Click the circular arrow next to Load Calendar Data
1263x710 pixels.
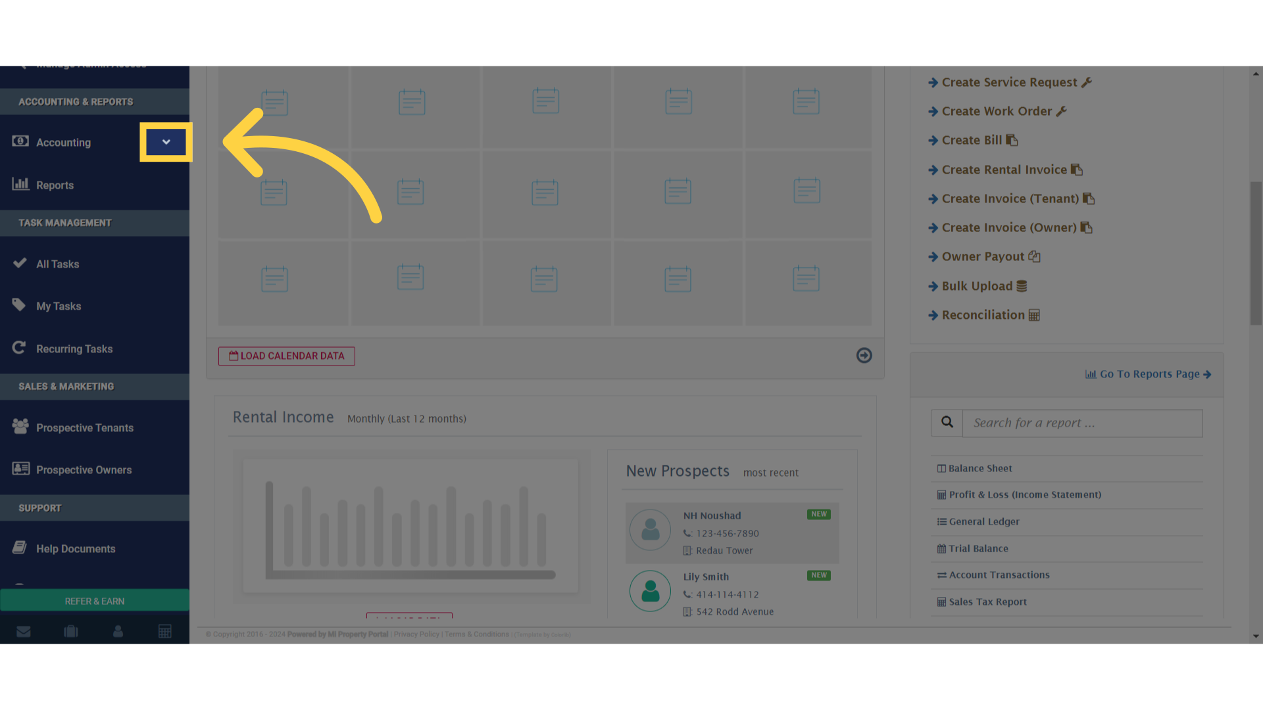coord(864,355)
